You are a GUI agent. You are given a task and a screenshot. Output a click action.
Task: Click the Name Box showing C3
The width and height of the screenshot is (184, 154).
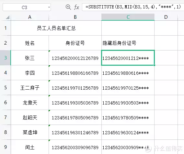tap(27, 7)
